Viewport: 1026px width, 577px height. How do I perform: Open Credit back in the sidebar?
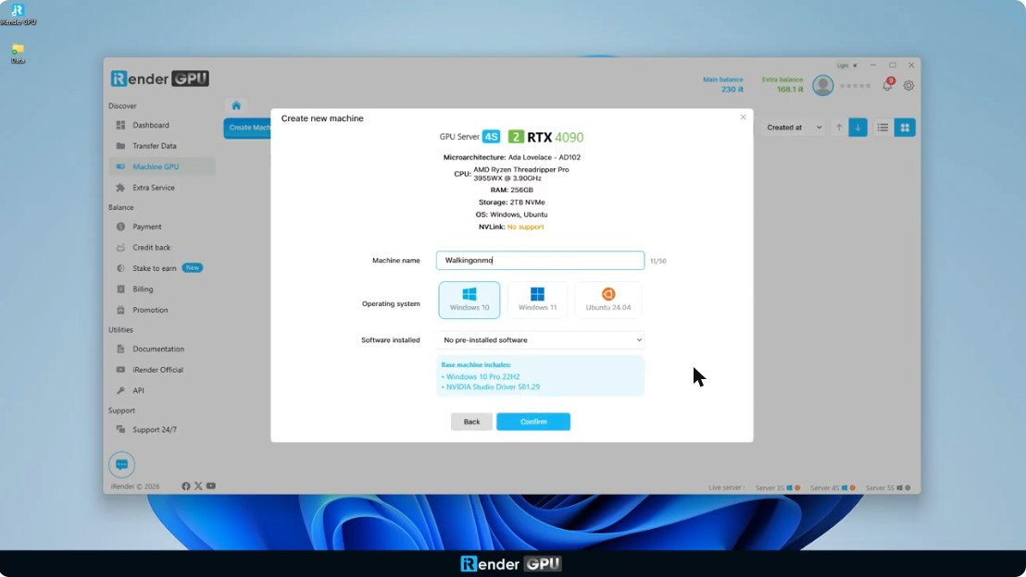(162, 248)
